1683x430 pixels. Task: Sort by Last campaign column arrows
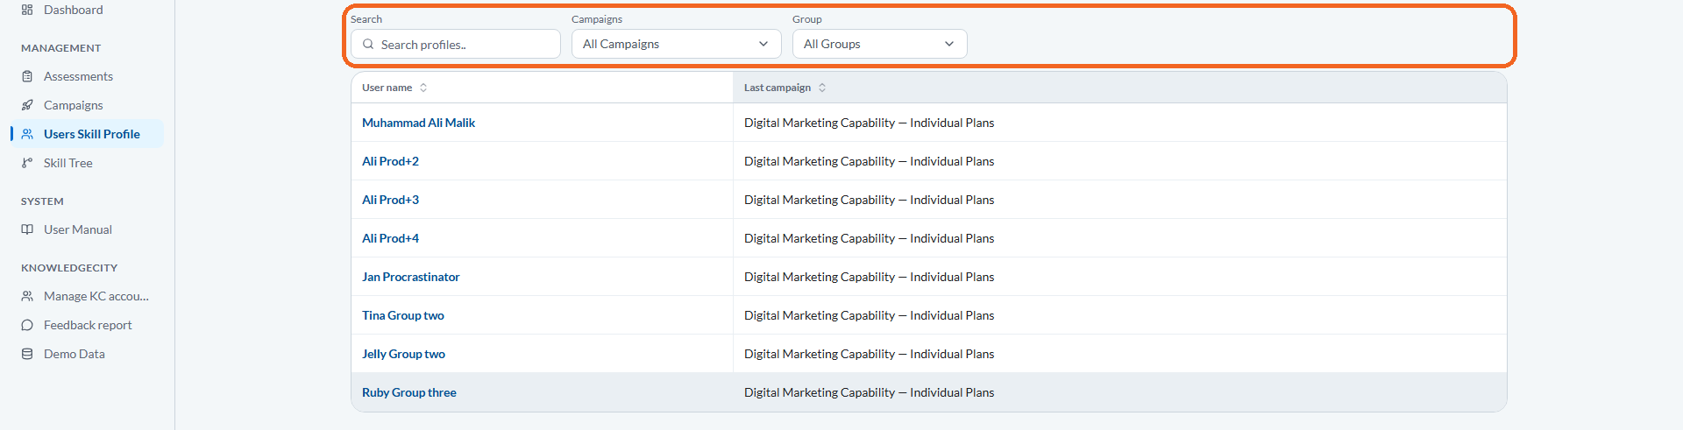tap(822, 88)
